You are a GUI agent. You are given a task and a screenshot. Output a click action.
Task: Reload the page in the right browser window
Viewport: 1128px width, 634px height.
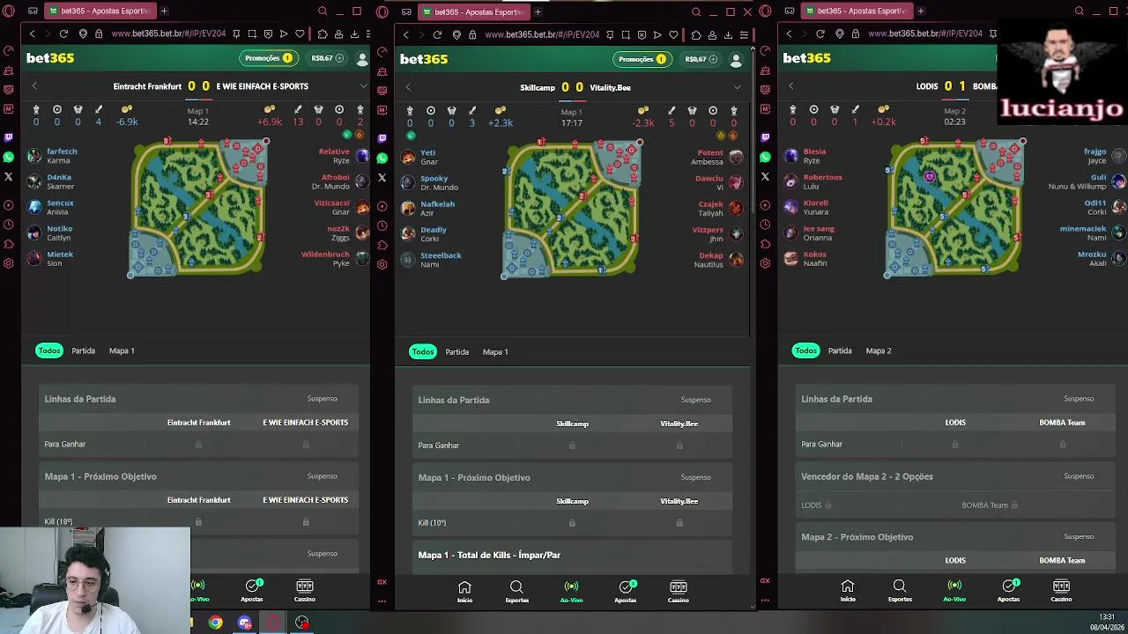(820, 34)
